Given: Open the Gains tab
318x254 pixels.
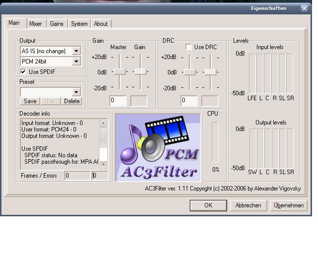Looking at the screenshot, I should 57,24.
